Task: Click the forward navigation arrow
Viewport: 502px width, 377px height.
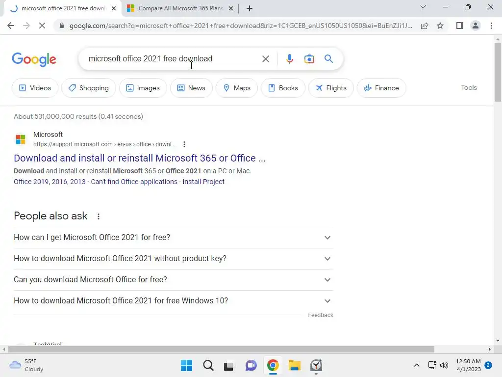Action: tap(26, 26)
